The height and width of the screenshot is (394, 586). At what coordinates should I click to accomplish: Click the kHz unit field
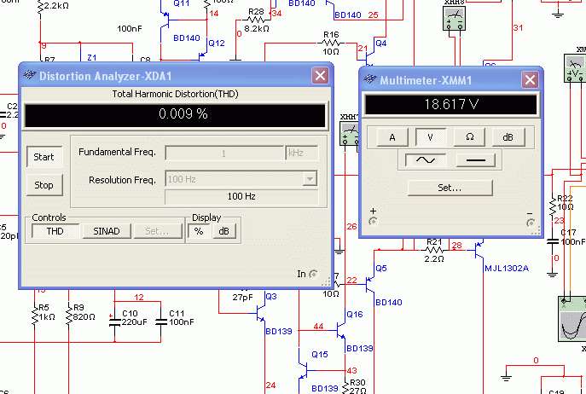[x=302, y=154]
